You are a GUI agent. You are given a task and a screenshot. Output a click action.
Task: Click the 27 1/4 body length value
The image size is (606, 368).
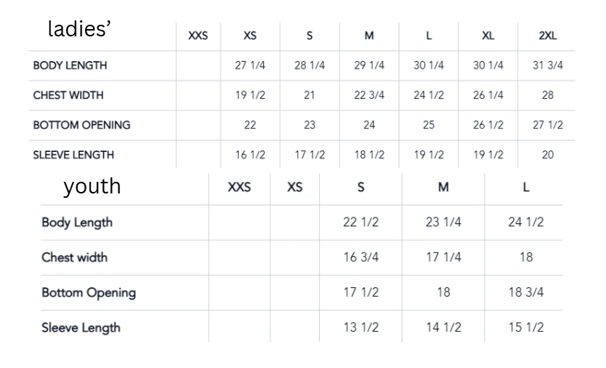[250, 65]
